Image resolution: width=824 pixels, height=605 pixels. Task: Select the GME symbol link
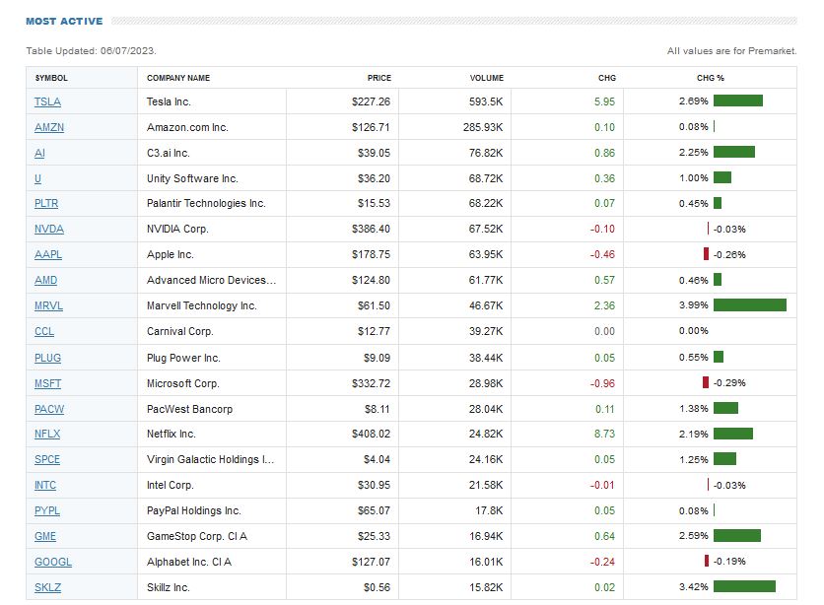coord(45,537)
